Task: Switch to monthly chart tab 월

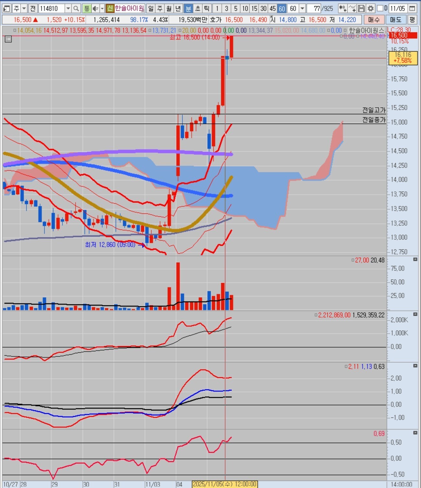Action: tap(169, 8)
